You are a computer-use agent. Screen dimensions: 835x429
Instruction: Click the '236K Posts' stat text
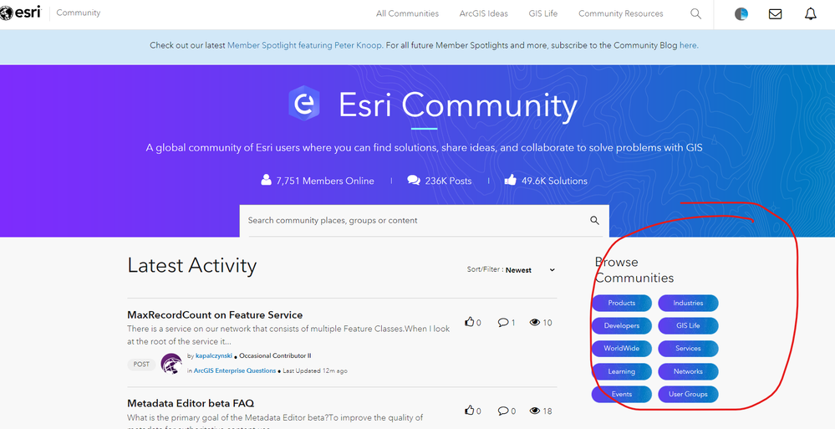point(448,181)
